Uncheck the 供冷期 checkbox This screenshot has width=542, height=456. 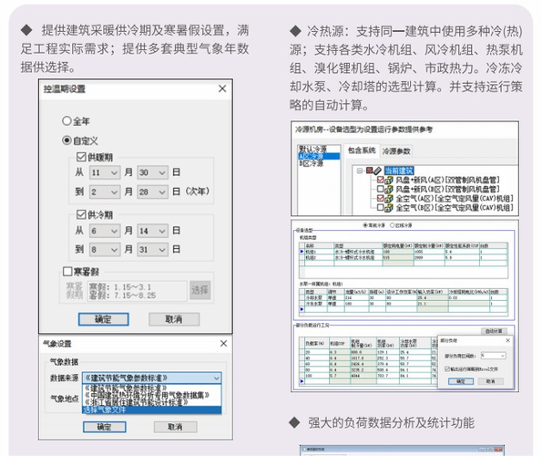tap(81, 214)
